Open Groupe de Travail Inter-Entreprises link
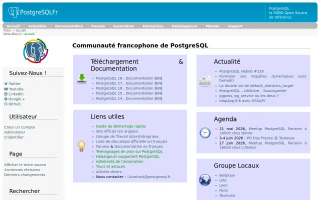320x200 pixels. [x=127, y=136]
